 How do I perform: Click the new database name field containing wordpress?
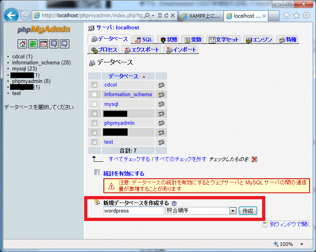pos(133,211)
